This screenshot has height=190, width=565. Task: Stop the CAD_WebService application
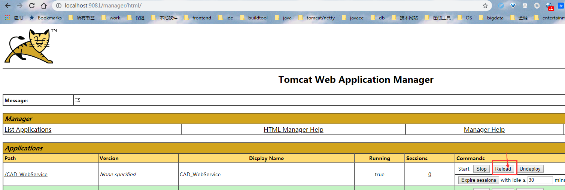pos(482,169)
